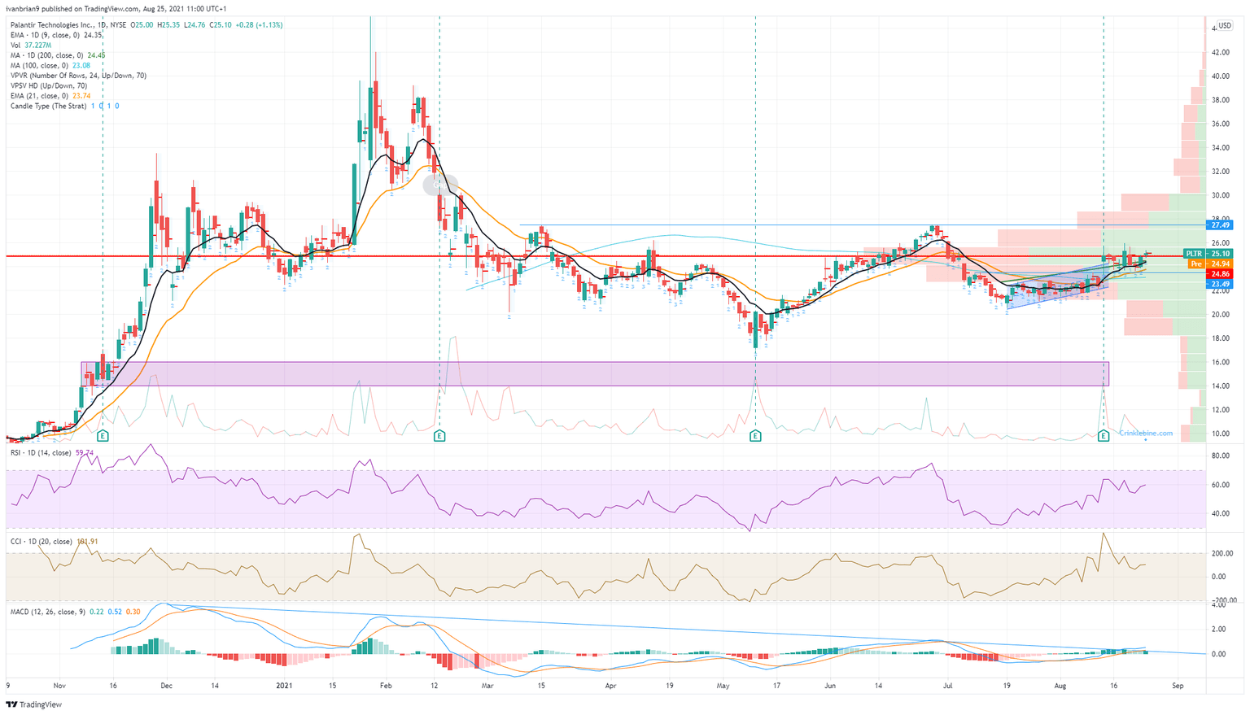Select the EMA 1D (9, close, 0) legend
The width and height of the screenshot is (1250, 715).
point(56,35)
